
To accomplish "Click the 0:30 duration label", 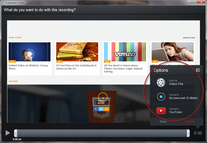I will [x=198, y=133].
